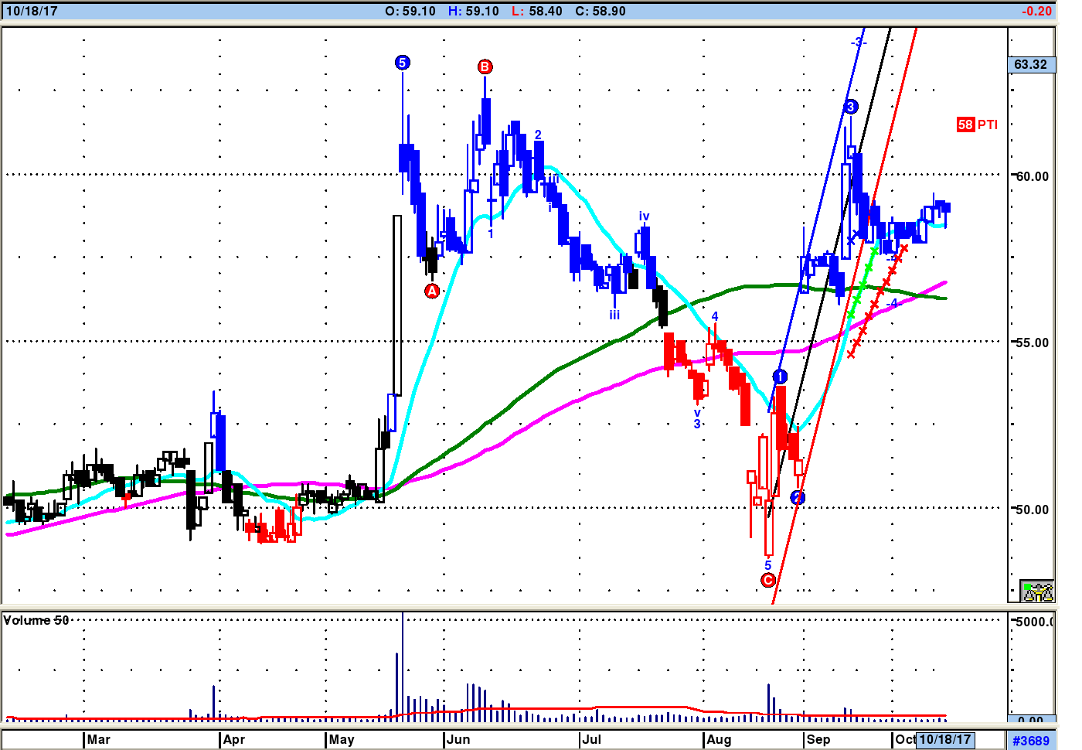Click the C: 58.90 close readout
The image size is (1082, 750).
point(601,11)
